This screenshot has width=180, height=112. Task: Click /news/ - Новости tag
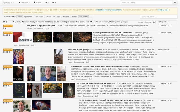coord(144,22)
